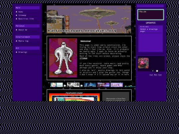
Task: Open the Home link in sidebar
Action: [21, 12]
